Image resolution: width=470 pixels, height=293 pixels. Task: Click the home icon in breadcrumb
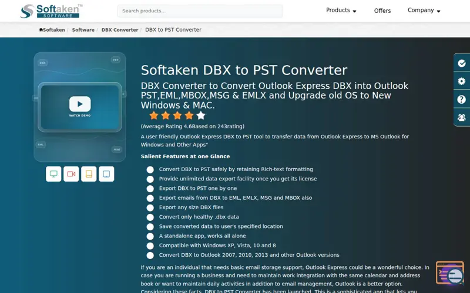(x=41, y=30)
